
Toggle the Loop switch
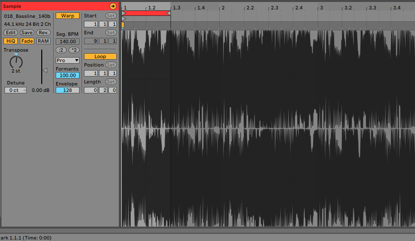click(x=100, y=57)
